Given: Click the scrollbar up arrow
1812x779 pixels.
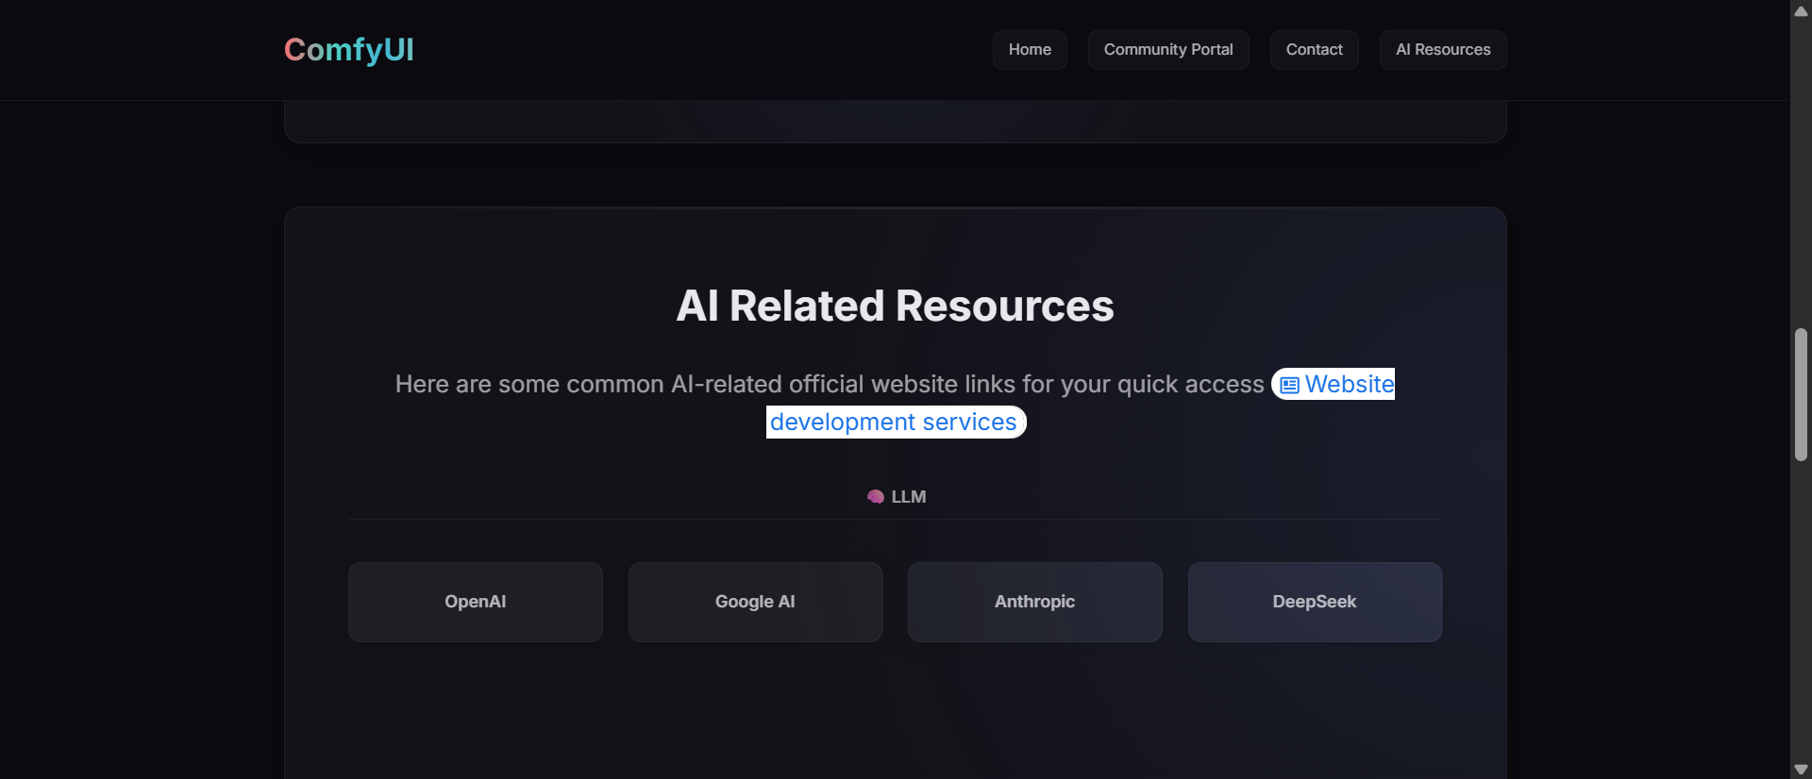Looking at the screenshot, I should point(1801,10).
